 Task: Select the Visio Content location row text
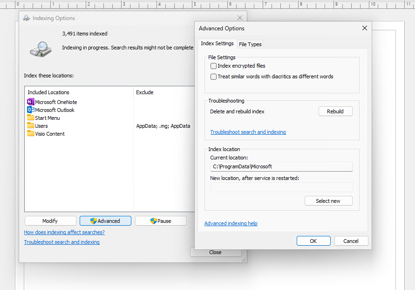pyautogui.click(x=50, y=134)
